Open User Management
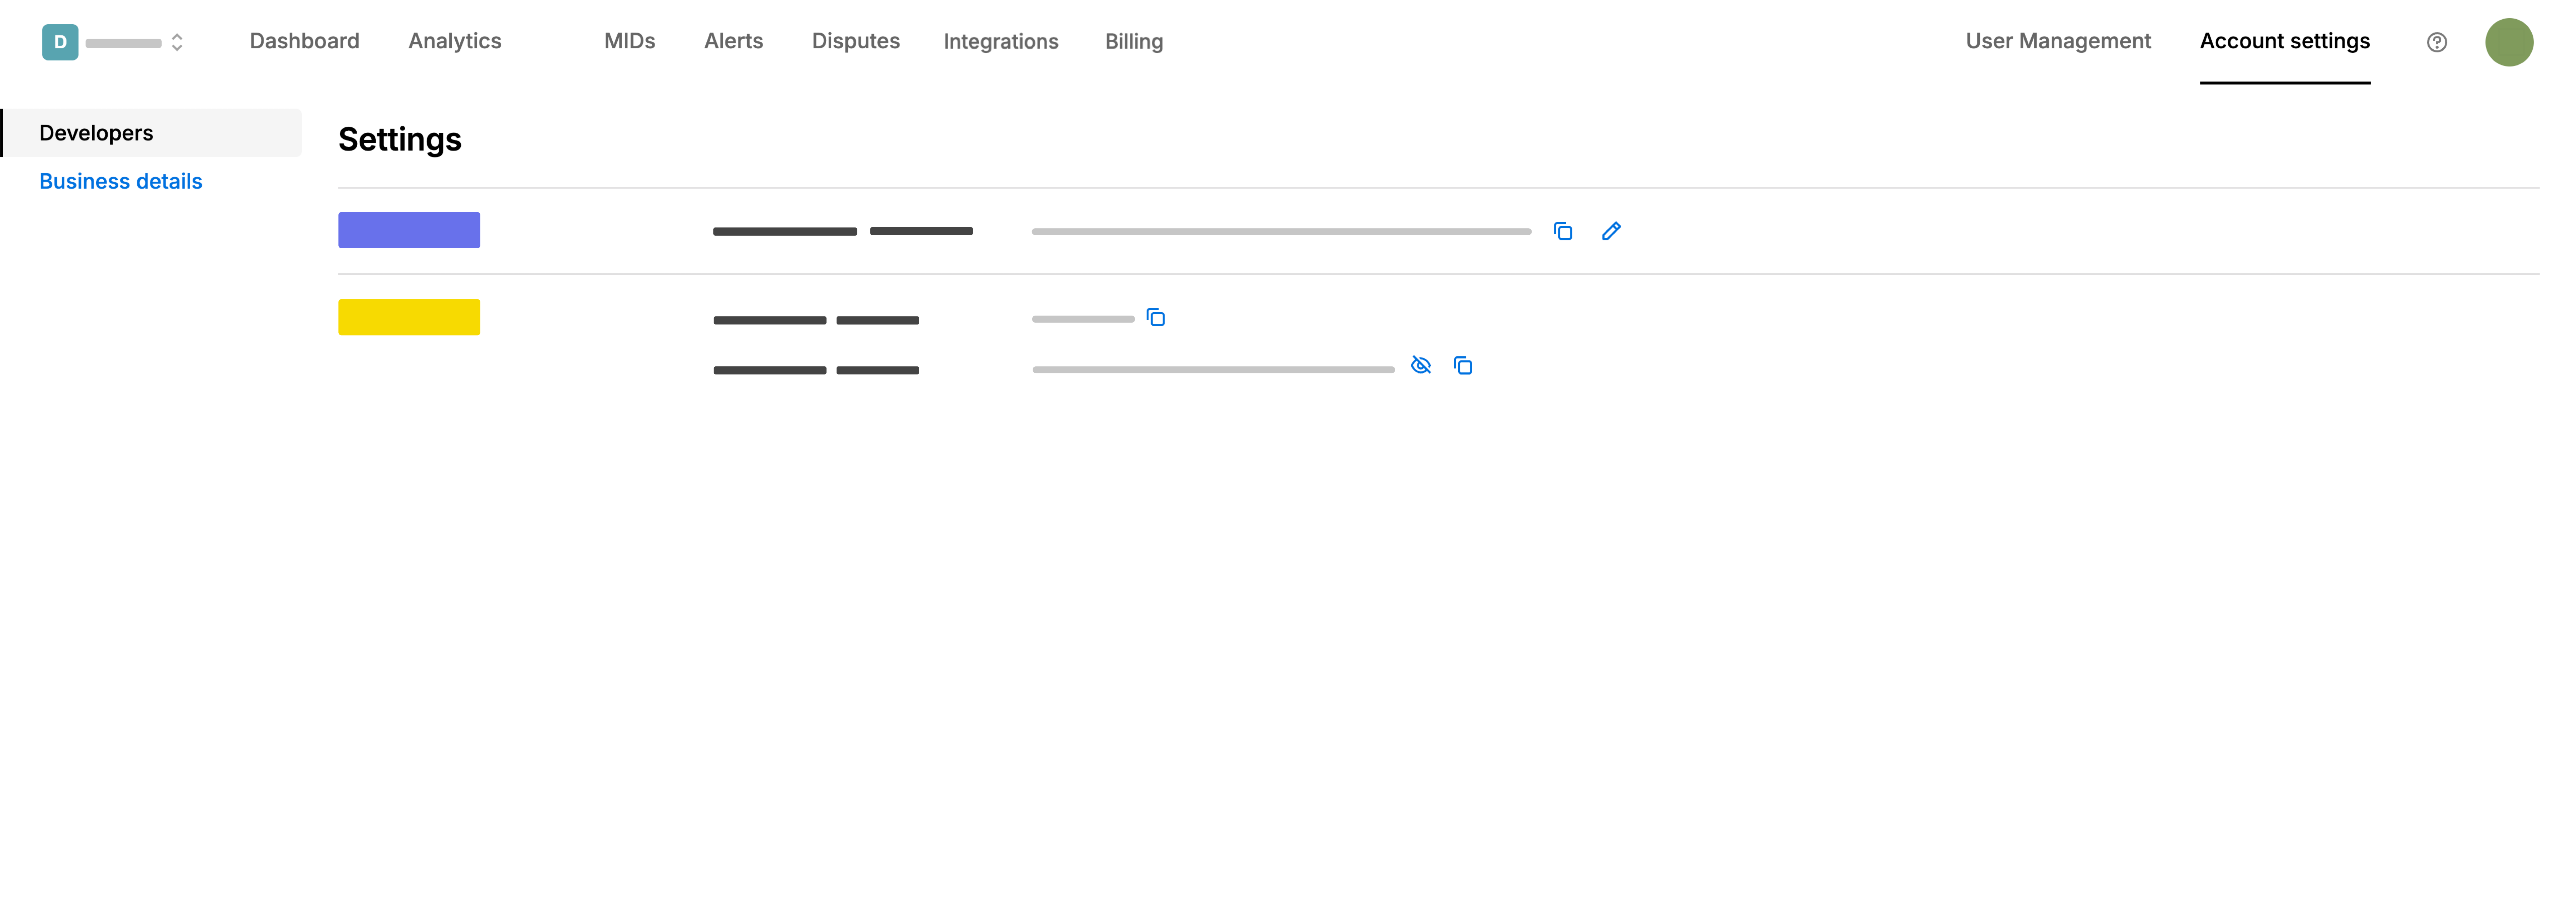2576x913 pixels. tap(2057, 41)
